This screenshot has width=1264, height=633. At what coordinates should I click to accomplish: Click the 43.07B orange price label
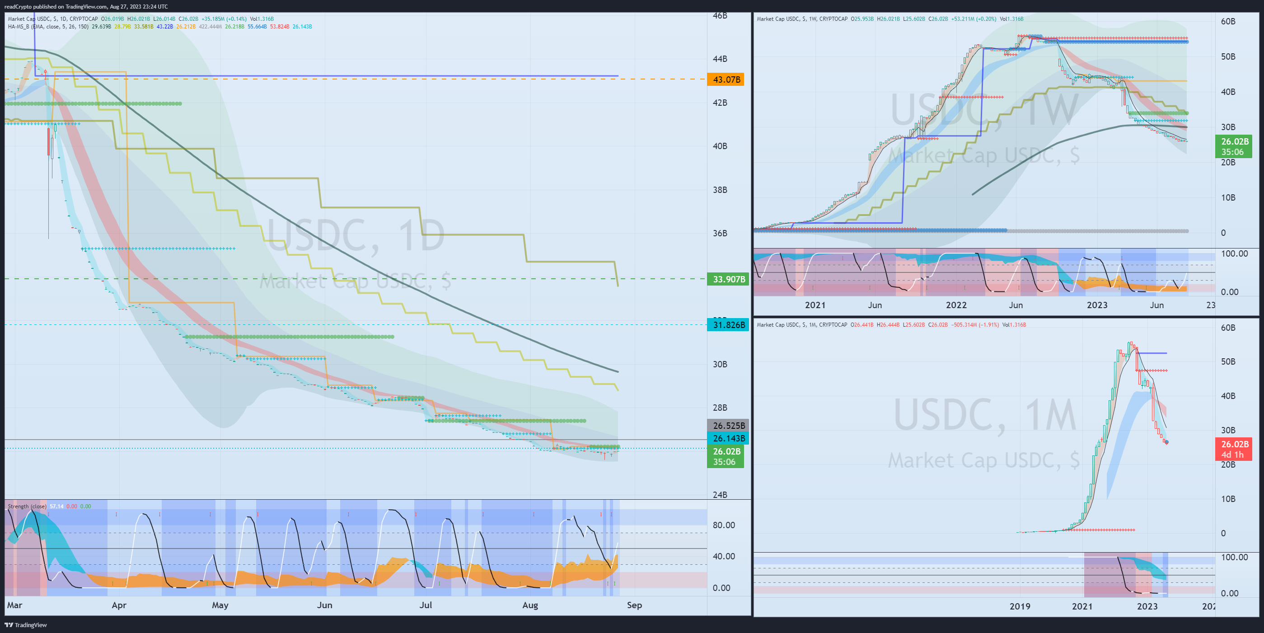pyautogui.click(x=726, y=80)
